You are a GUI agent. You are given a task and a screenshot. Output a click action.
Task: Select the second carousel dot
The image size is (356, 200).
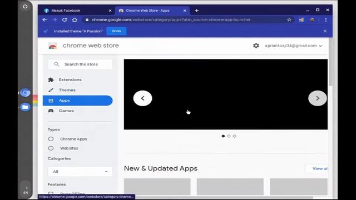[x=229, y=136]
